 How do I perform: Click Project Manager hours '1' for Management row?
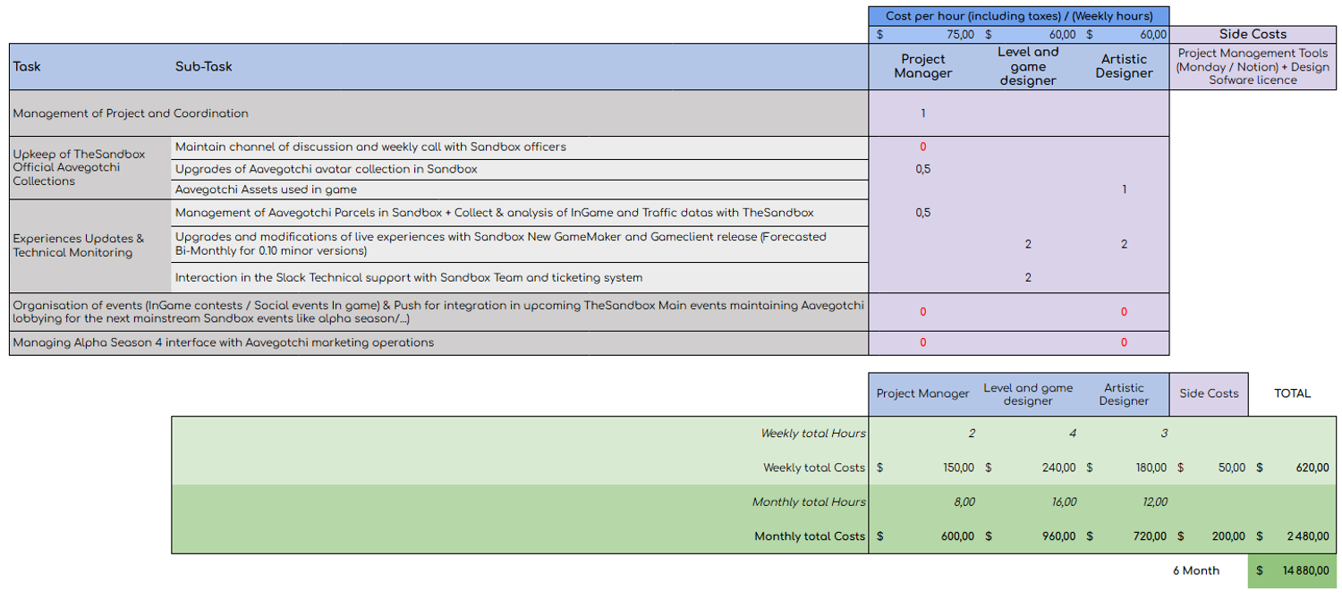point(922,114)
